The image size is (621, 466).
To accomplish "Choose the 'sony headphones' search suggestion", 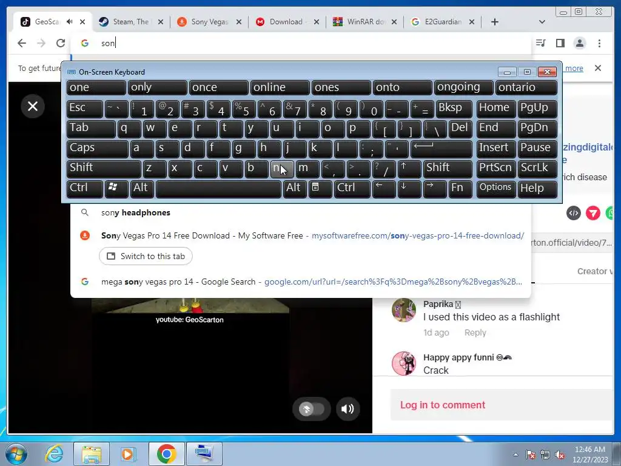I will click(300, 212).
